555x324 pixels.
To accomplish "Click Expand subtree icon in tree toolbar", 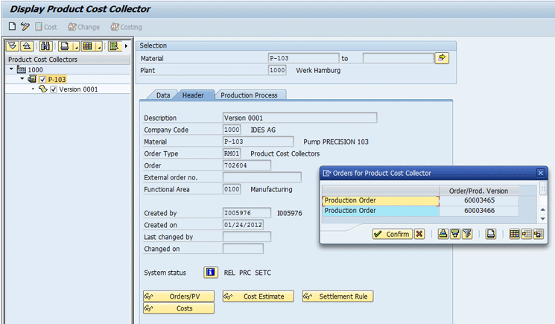I will [13, 46].
